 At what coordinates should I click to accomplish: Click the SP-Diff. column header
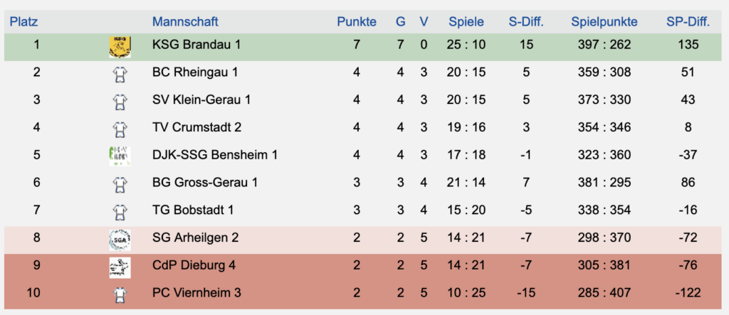click(688, 22)
